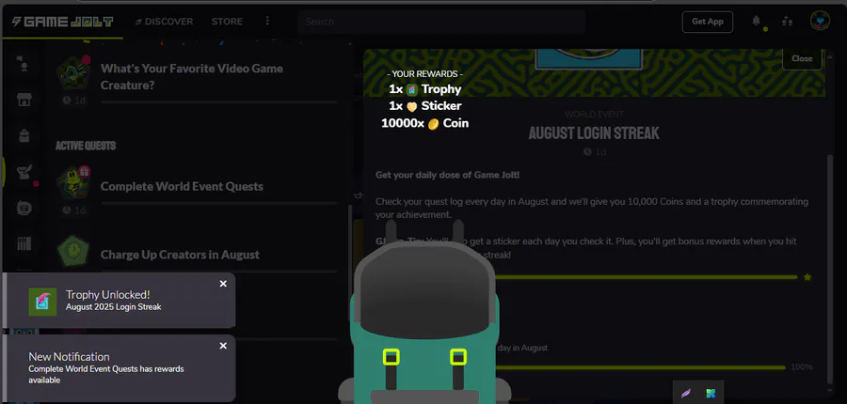Go to the Discover tab

(164, 22)
